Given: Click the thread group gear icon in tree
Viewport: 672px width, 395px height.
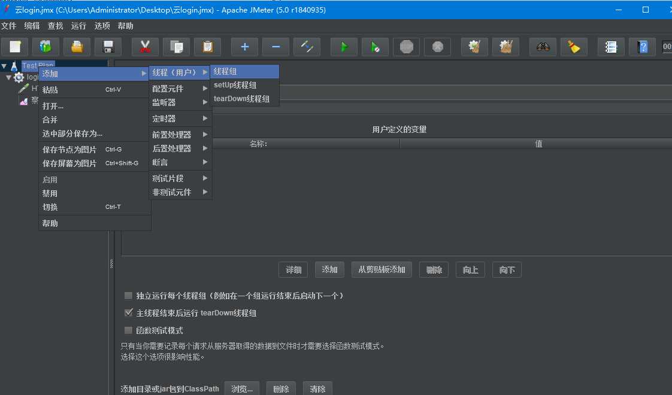Looking at the screenshot, I should click(19, 78).
